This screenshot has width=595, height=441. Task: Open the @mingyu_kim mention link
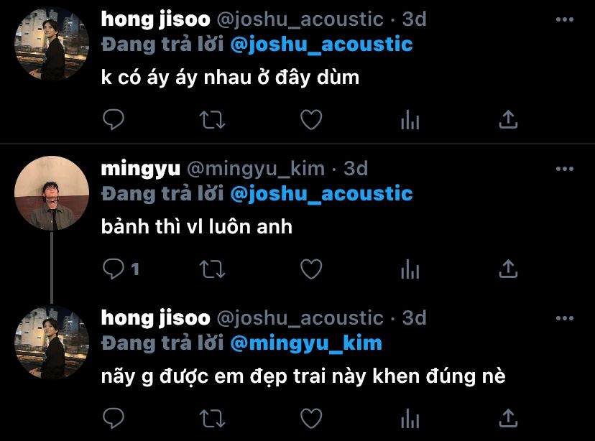(x=306, y=343)
